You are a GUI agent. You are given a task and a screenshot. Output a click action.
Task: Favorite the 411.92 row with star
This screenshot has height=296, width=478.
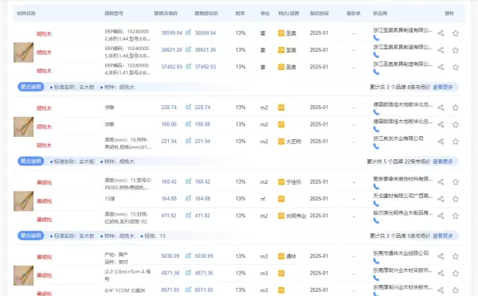pos(456,216)
